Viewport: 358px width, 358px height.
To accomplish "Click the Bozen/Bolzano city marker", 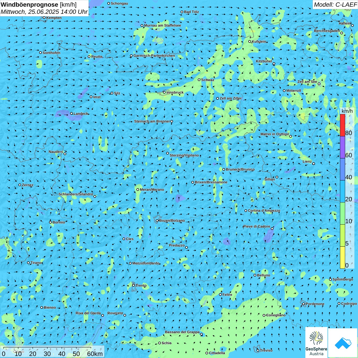I will (157, 220).
